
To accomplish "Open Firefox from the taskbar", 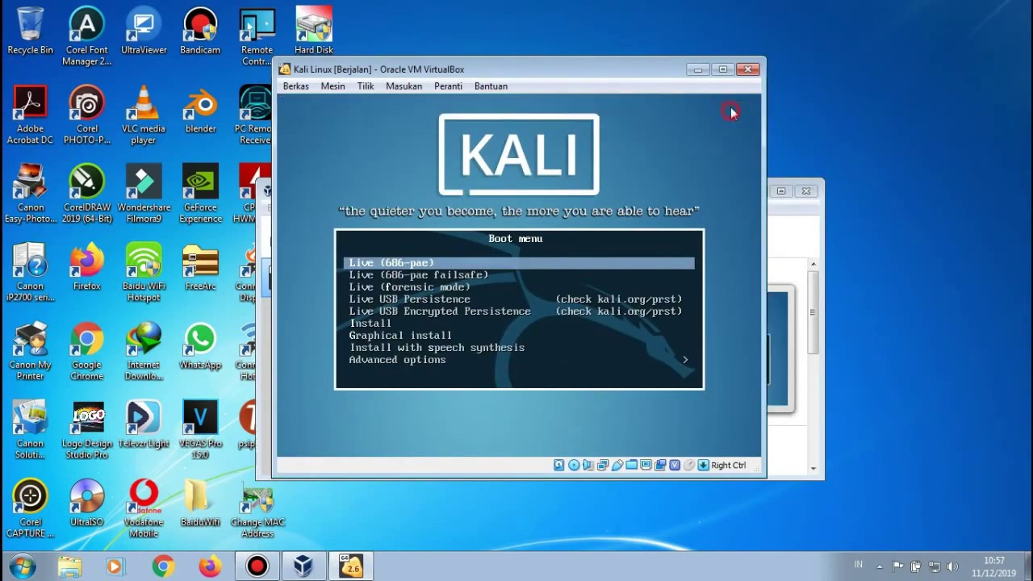I will pyautogui.click(x=210, y=566).
